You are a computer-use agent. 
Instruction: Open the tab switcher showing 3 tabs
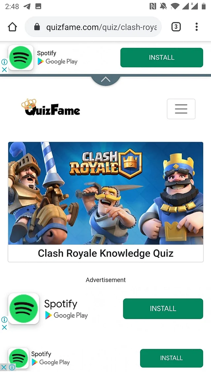point(176,26)
